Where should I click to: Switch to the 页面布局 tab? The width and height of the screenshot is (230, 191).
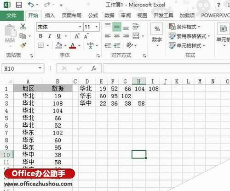coord(71,15)
